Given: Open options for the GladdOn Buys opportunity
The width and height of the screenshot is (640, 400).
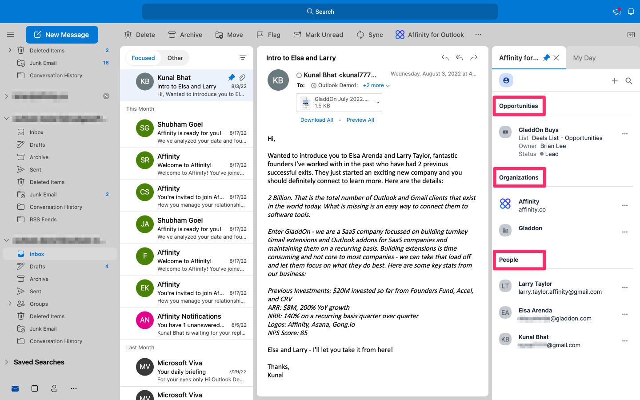Looking at the screenshot, I should click(625, 134).
